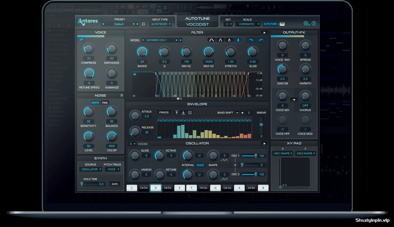Open the X-Y Pad X axis OSC1 Shape dropdown
This screenshot has height=227, width=394.
tap(283, 154)
